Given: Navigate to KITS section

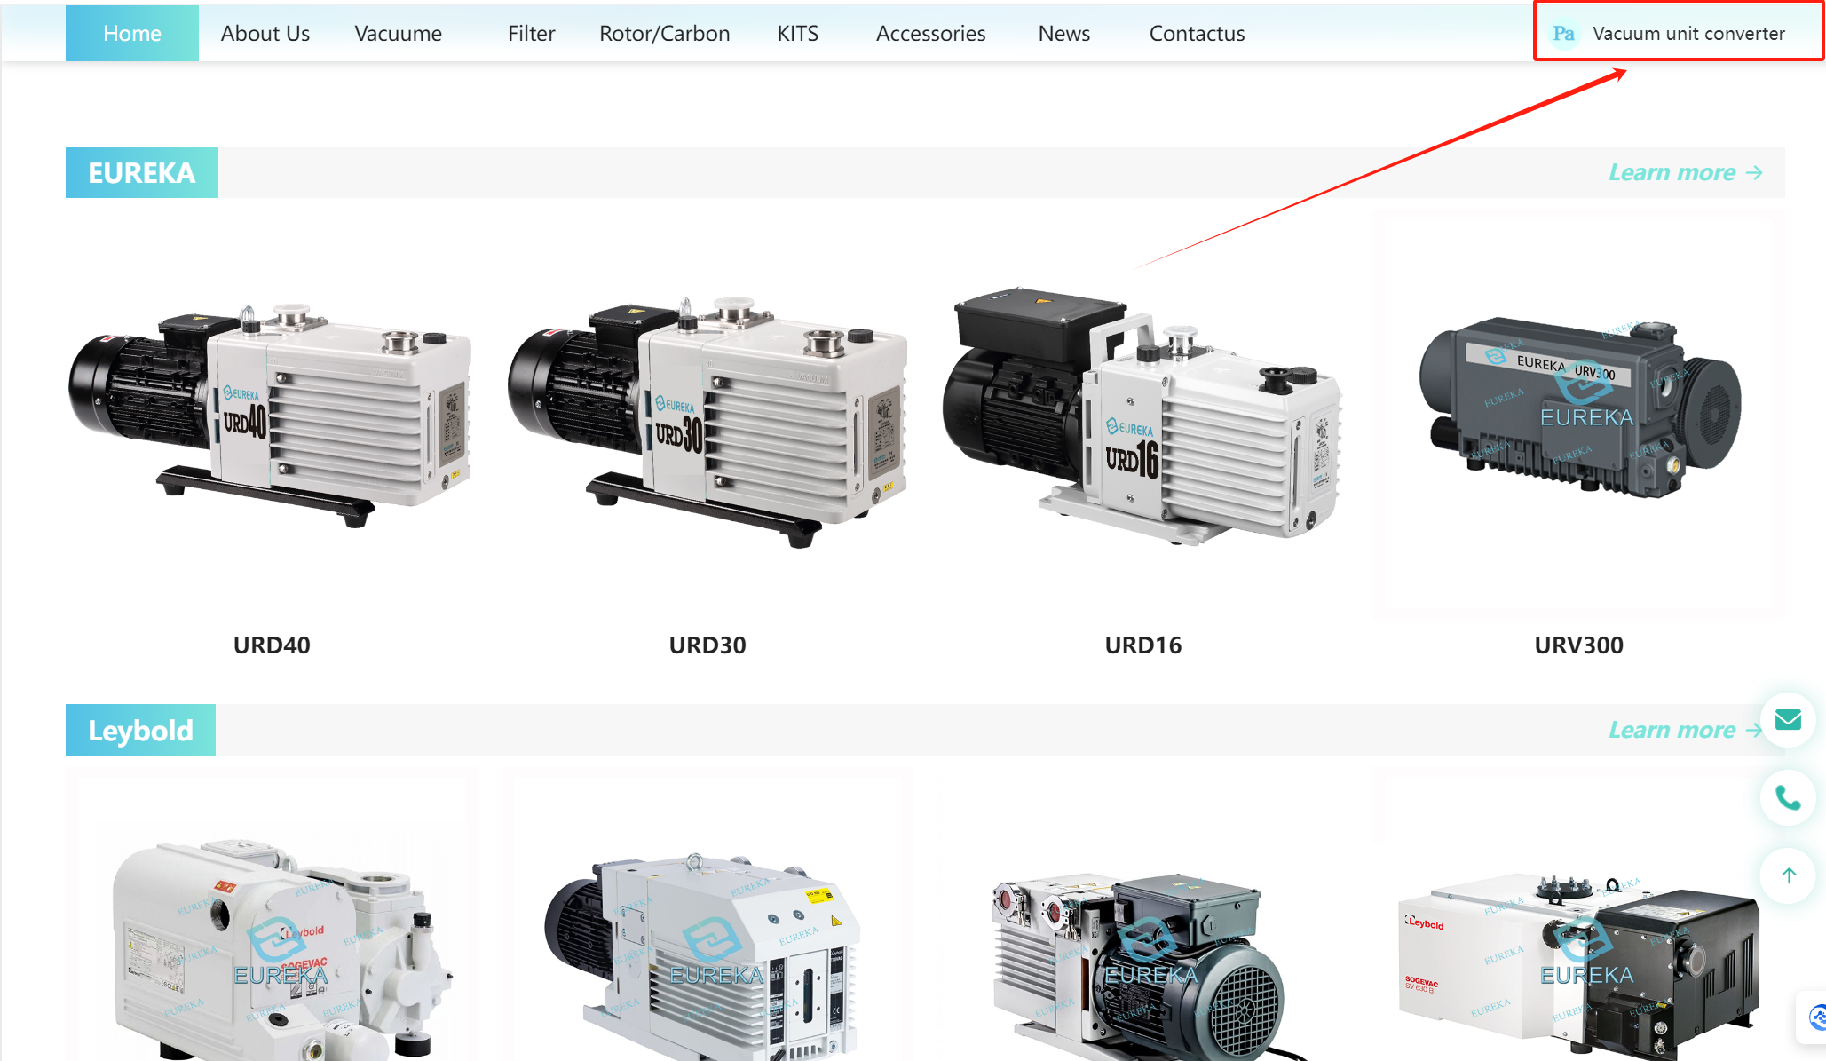Looking at the screenshot, I should coord(797,34).
